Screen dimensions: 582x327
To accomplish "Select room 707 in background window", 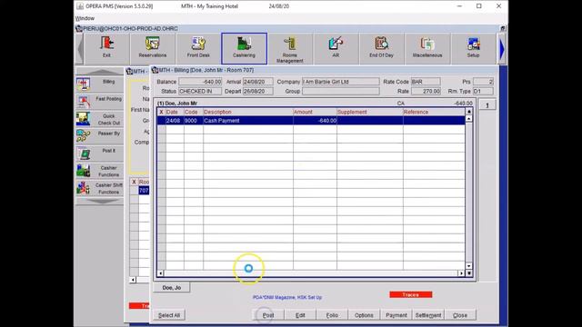I will point(144,191).
